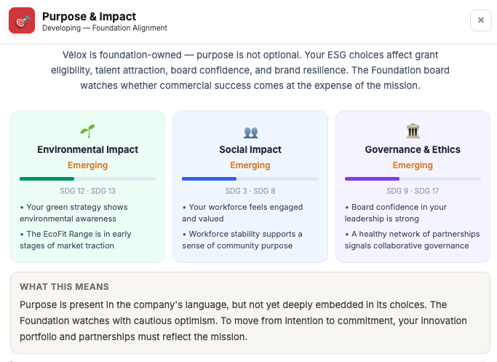
Task: Click the Emerging status under Governance & Ethics
Action: coord(413,165)
